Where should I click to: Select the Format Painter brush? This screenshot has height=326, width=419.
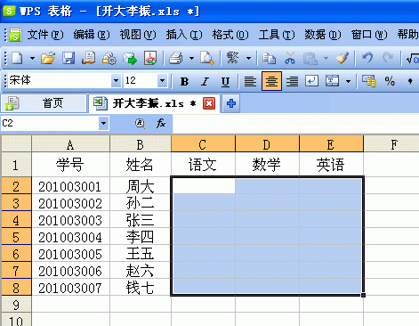[342, 58]
